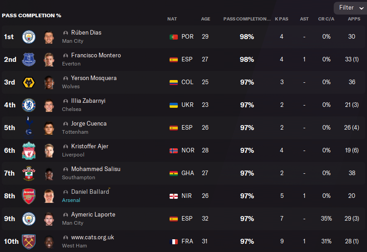367x252 pixels.
Task: Open Francisco Montero player profile link
Action: (96, 55)
